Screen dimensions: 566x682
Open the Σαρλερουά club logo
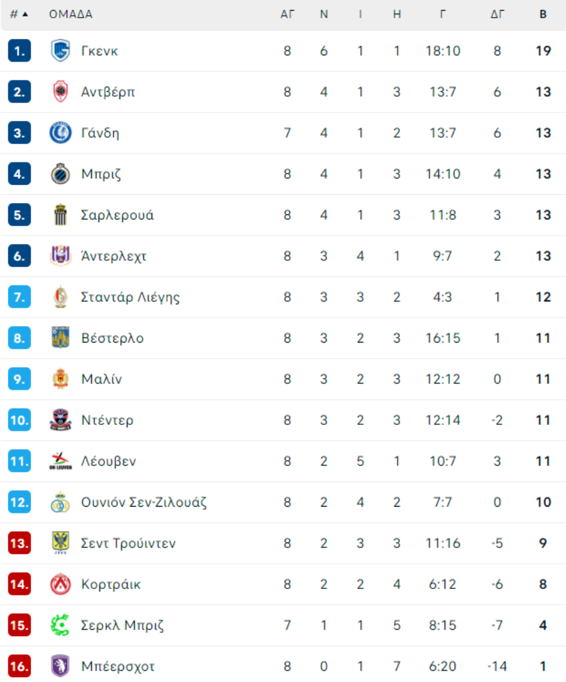[60, 215]
